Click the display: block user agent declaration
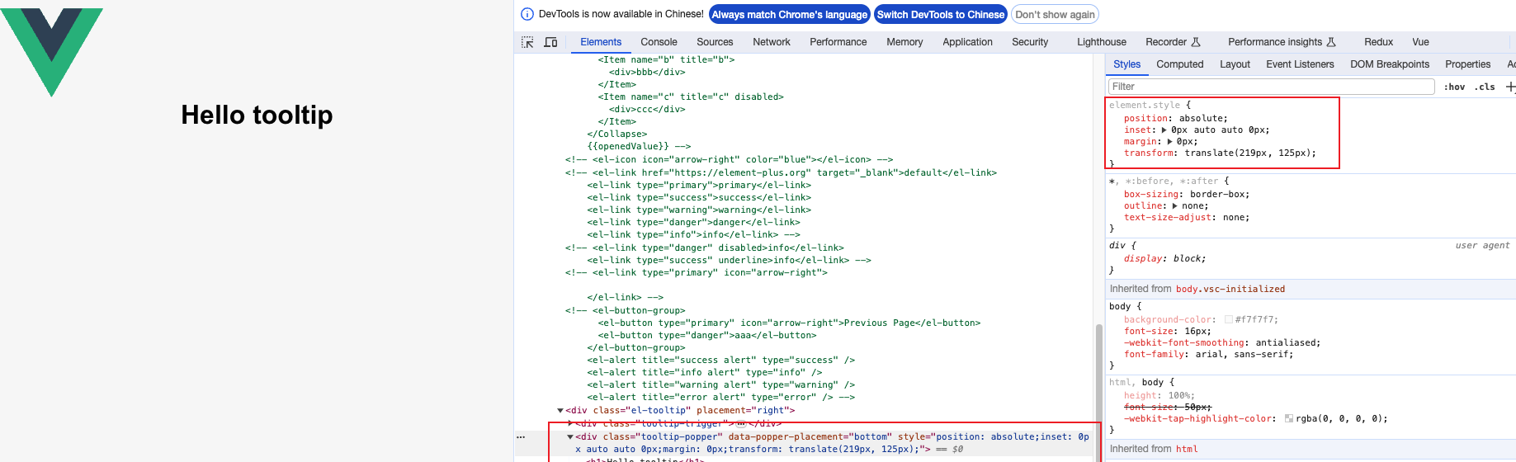This screenshot has height=462, width=1516. point(1164,259)
